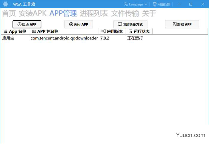Click the version value 7.8.2

[x=105, y=38]
